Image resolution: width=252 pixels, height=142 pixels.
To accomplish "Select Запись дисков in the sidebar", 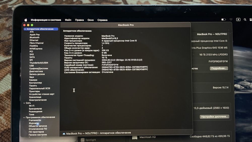I will 37,74.
